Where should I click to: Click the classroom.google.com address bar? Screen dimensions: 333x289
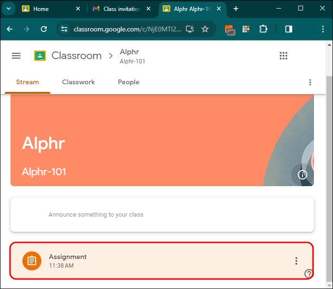(x=127, y=29)
